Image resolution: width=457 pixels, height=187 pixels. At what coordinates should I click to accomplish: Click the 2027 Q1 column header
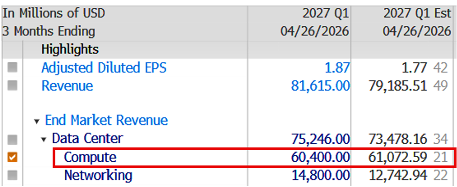tap(326, 13)
